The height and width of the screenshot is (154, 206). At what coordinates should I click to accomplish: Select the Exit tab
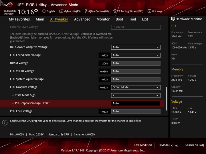[x=145, y=19]
